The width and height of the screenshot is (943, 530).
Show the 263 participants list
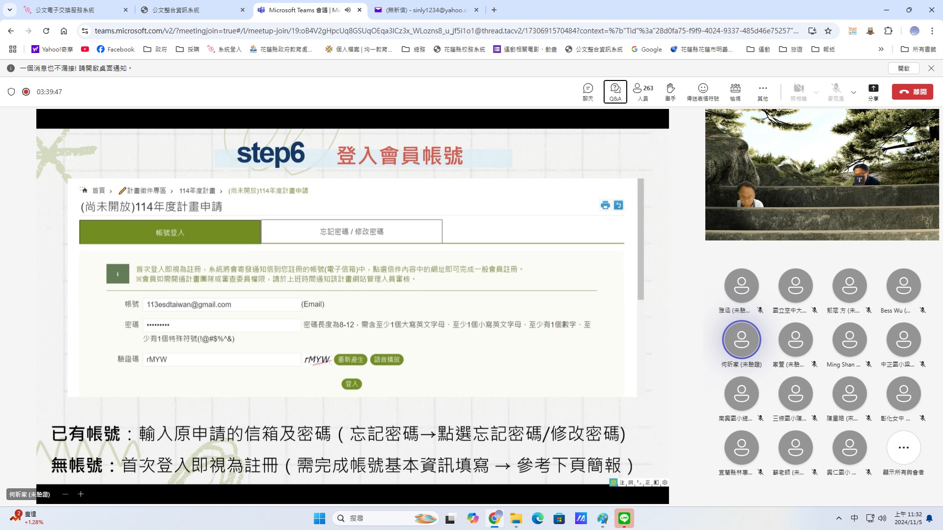point(643,91)
